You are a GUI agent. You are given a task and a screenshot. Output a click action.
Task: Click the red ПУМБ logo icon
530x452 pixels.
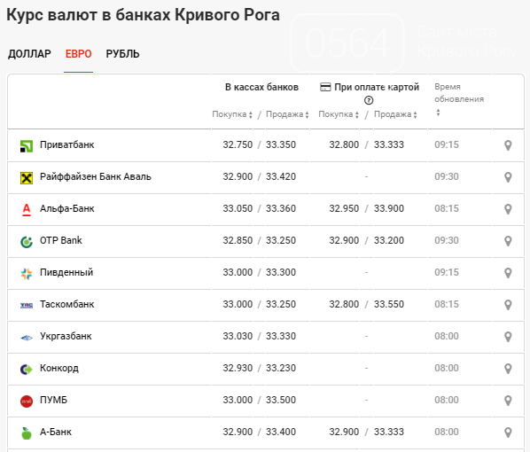click(x=27, y=401)
